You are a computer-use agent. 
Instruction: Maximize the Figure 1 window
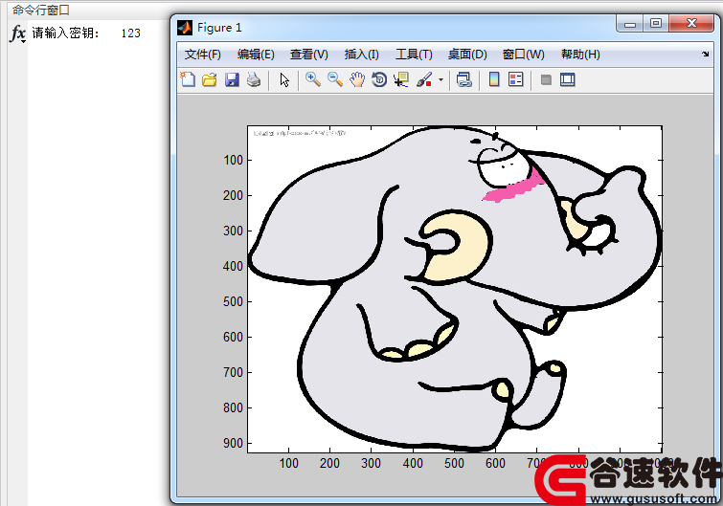[x=656, y=24]
